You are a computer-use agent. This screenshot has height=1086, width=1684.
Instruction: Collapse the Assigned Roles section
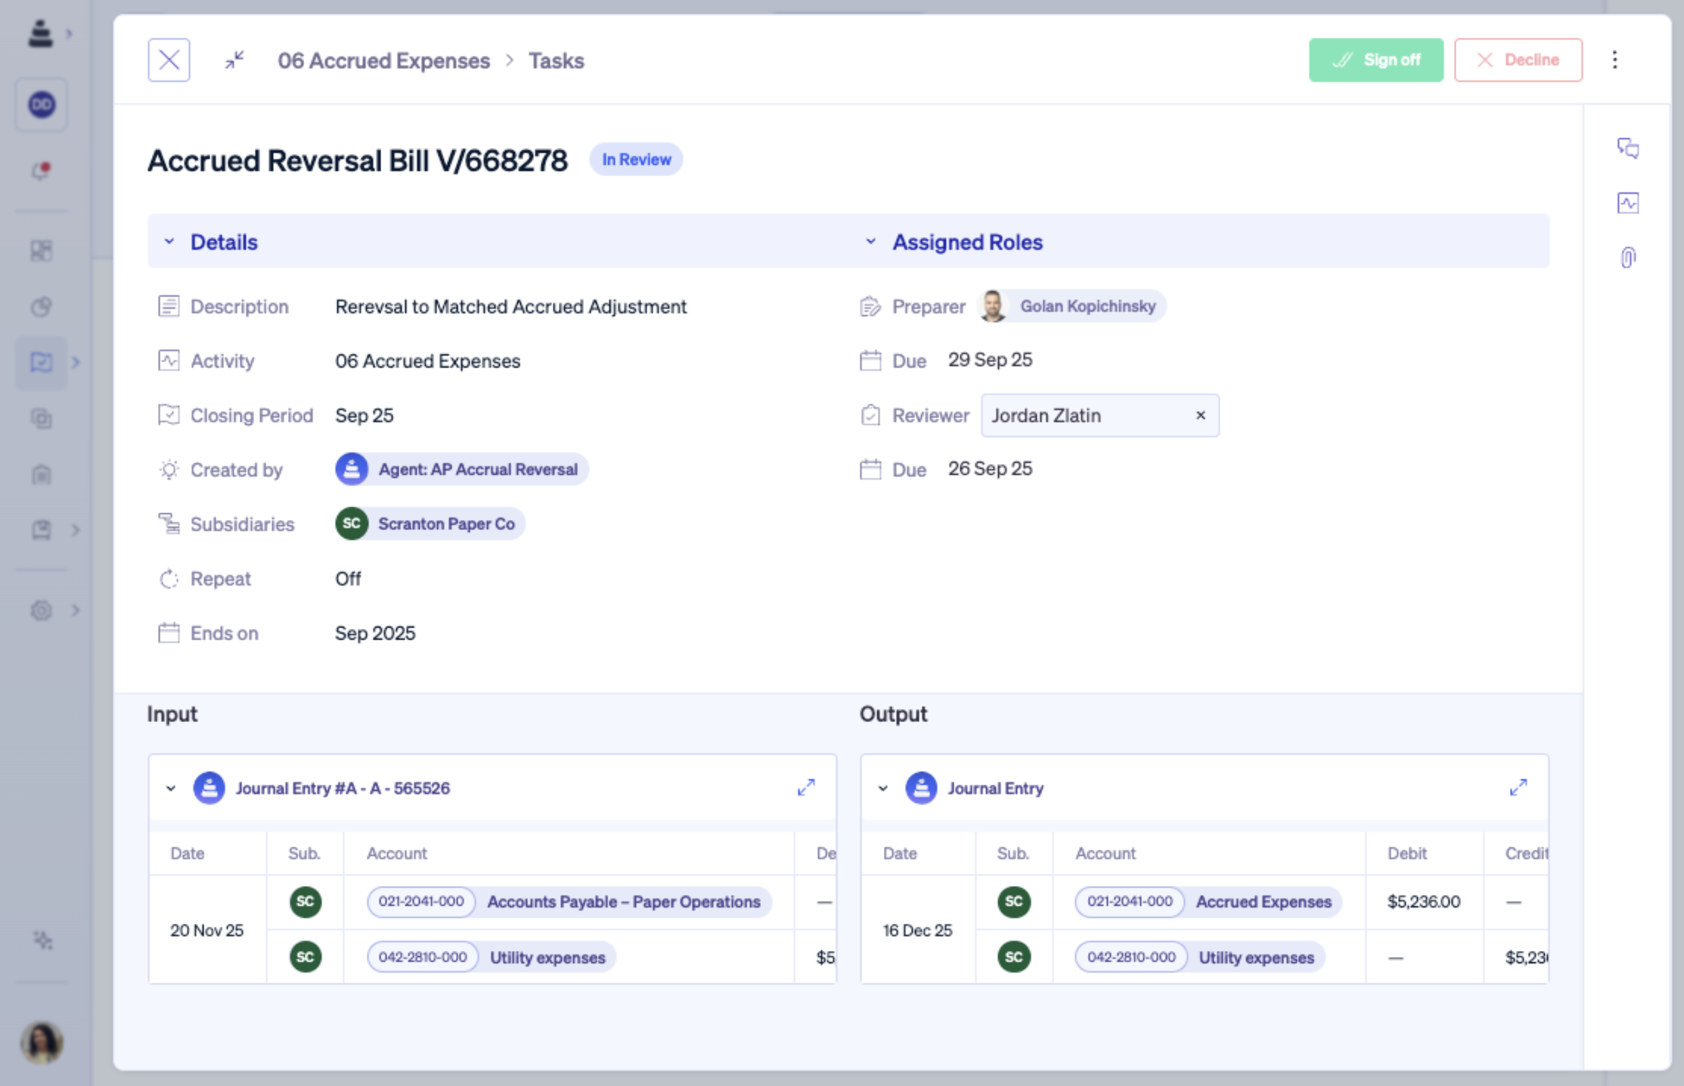coord(872,242)
